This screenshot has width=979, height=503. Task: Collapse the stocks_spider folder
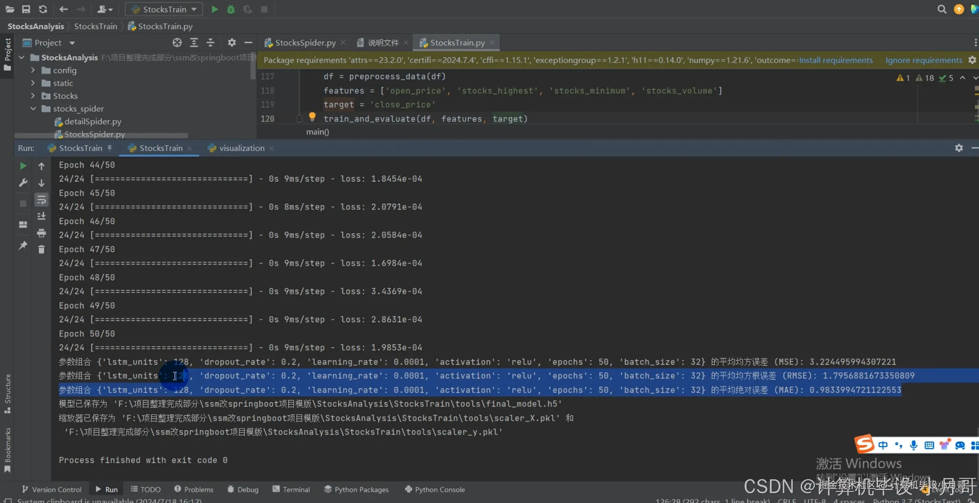tap(33, 109)
